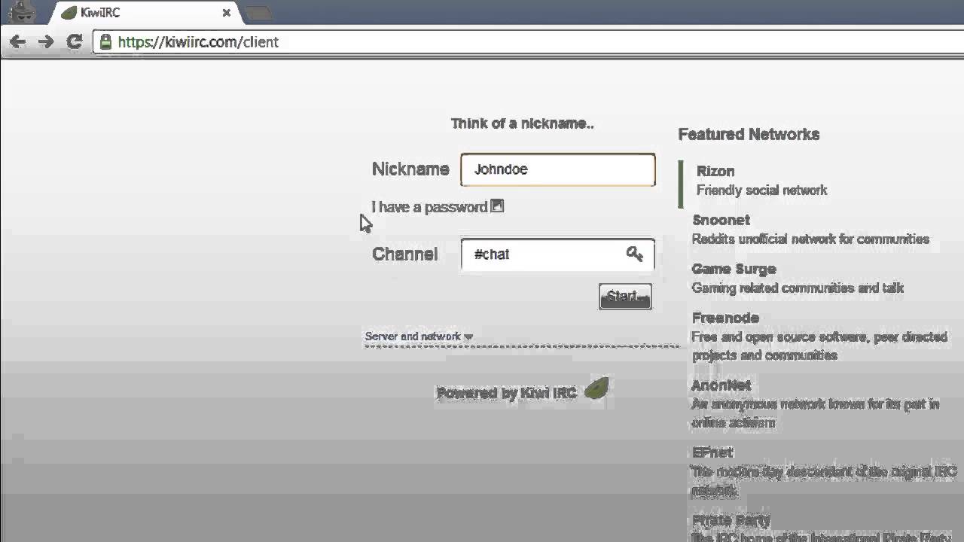Click the 'I have a password' label

click(x=429, y=207)
